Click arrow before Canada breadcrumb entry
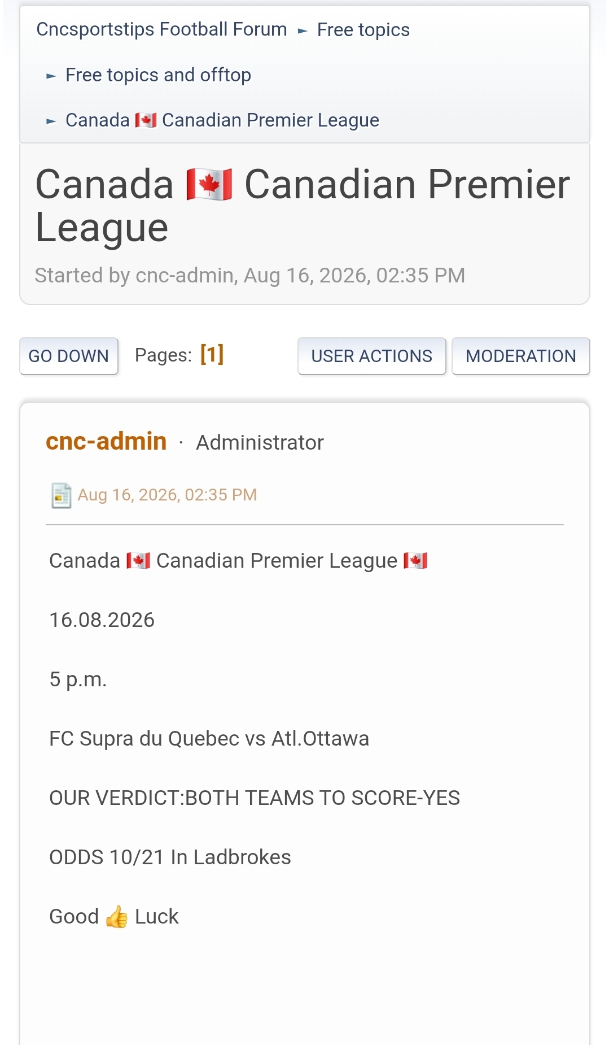Screen dimensions: 609x1045 51,121
